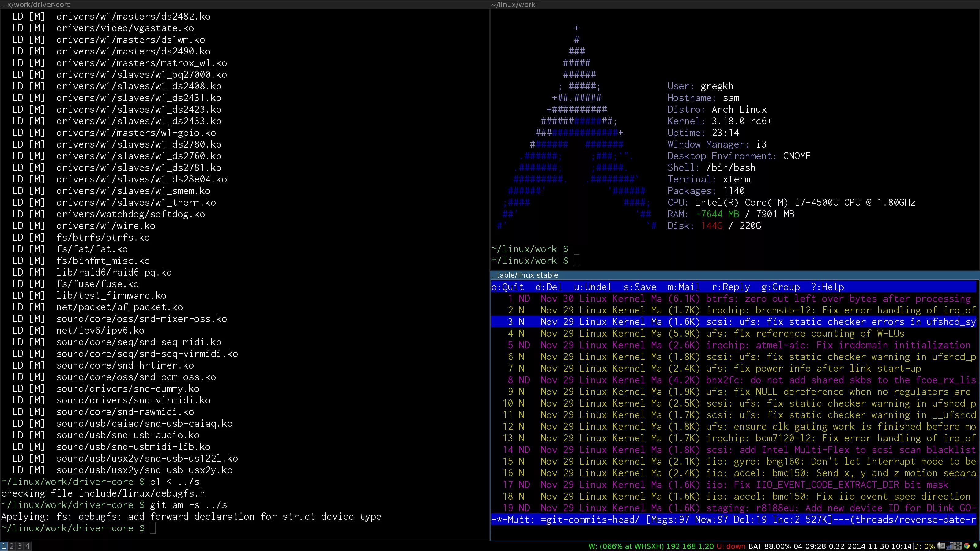Click m:Mail in mutt's help bar
Image resolution: width=980 pixels, height=551 pixels.
tap(684, 287)
